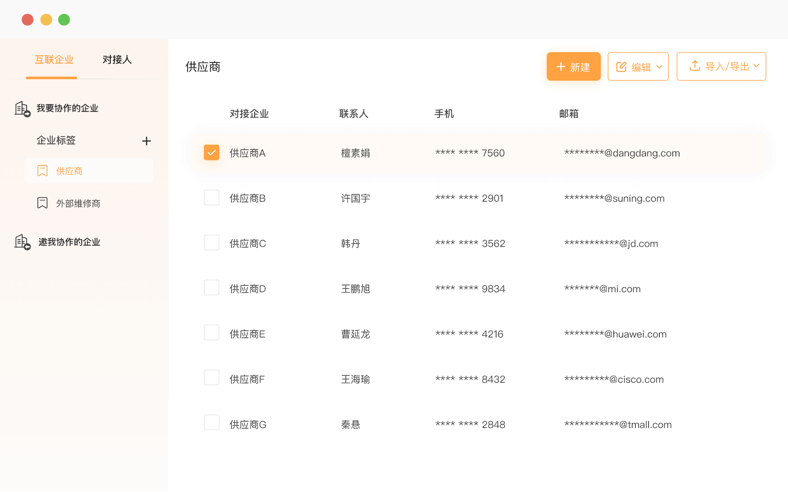Click the bookmark icon beside 外部维修商
The image size is (788, 492).
tap(42, 203)
